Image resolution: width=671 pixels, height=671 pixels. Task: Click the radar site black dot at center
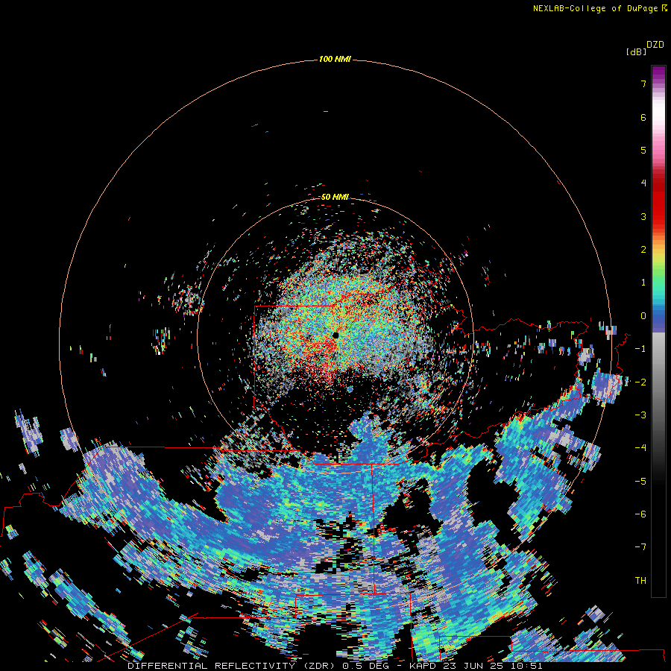tap(335, 335)
